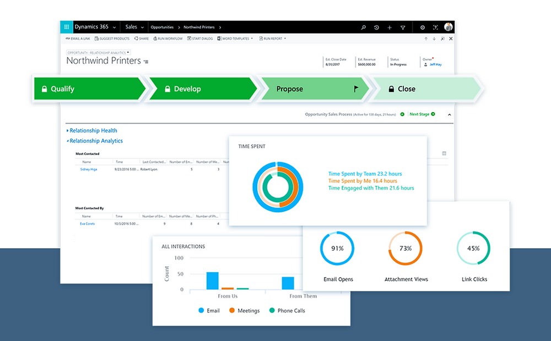Go to next record down arrow
The width and height of the screenshot is (551, 341).
coord(434,38)
